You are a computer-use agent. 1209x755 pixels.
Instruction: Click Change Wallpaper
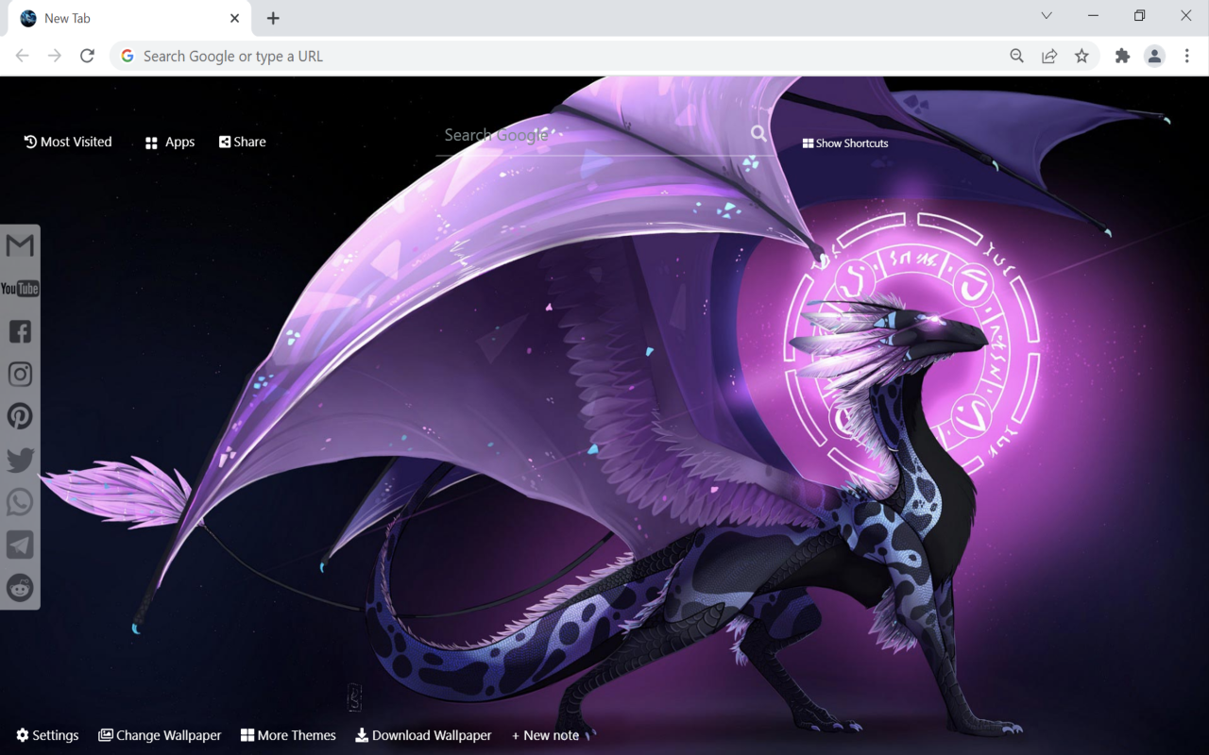coord(160,735)
